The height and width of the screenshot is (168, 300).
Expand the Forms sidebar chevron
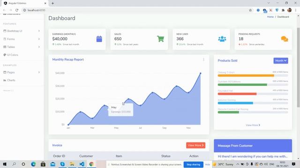point(39,39)
